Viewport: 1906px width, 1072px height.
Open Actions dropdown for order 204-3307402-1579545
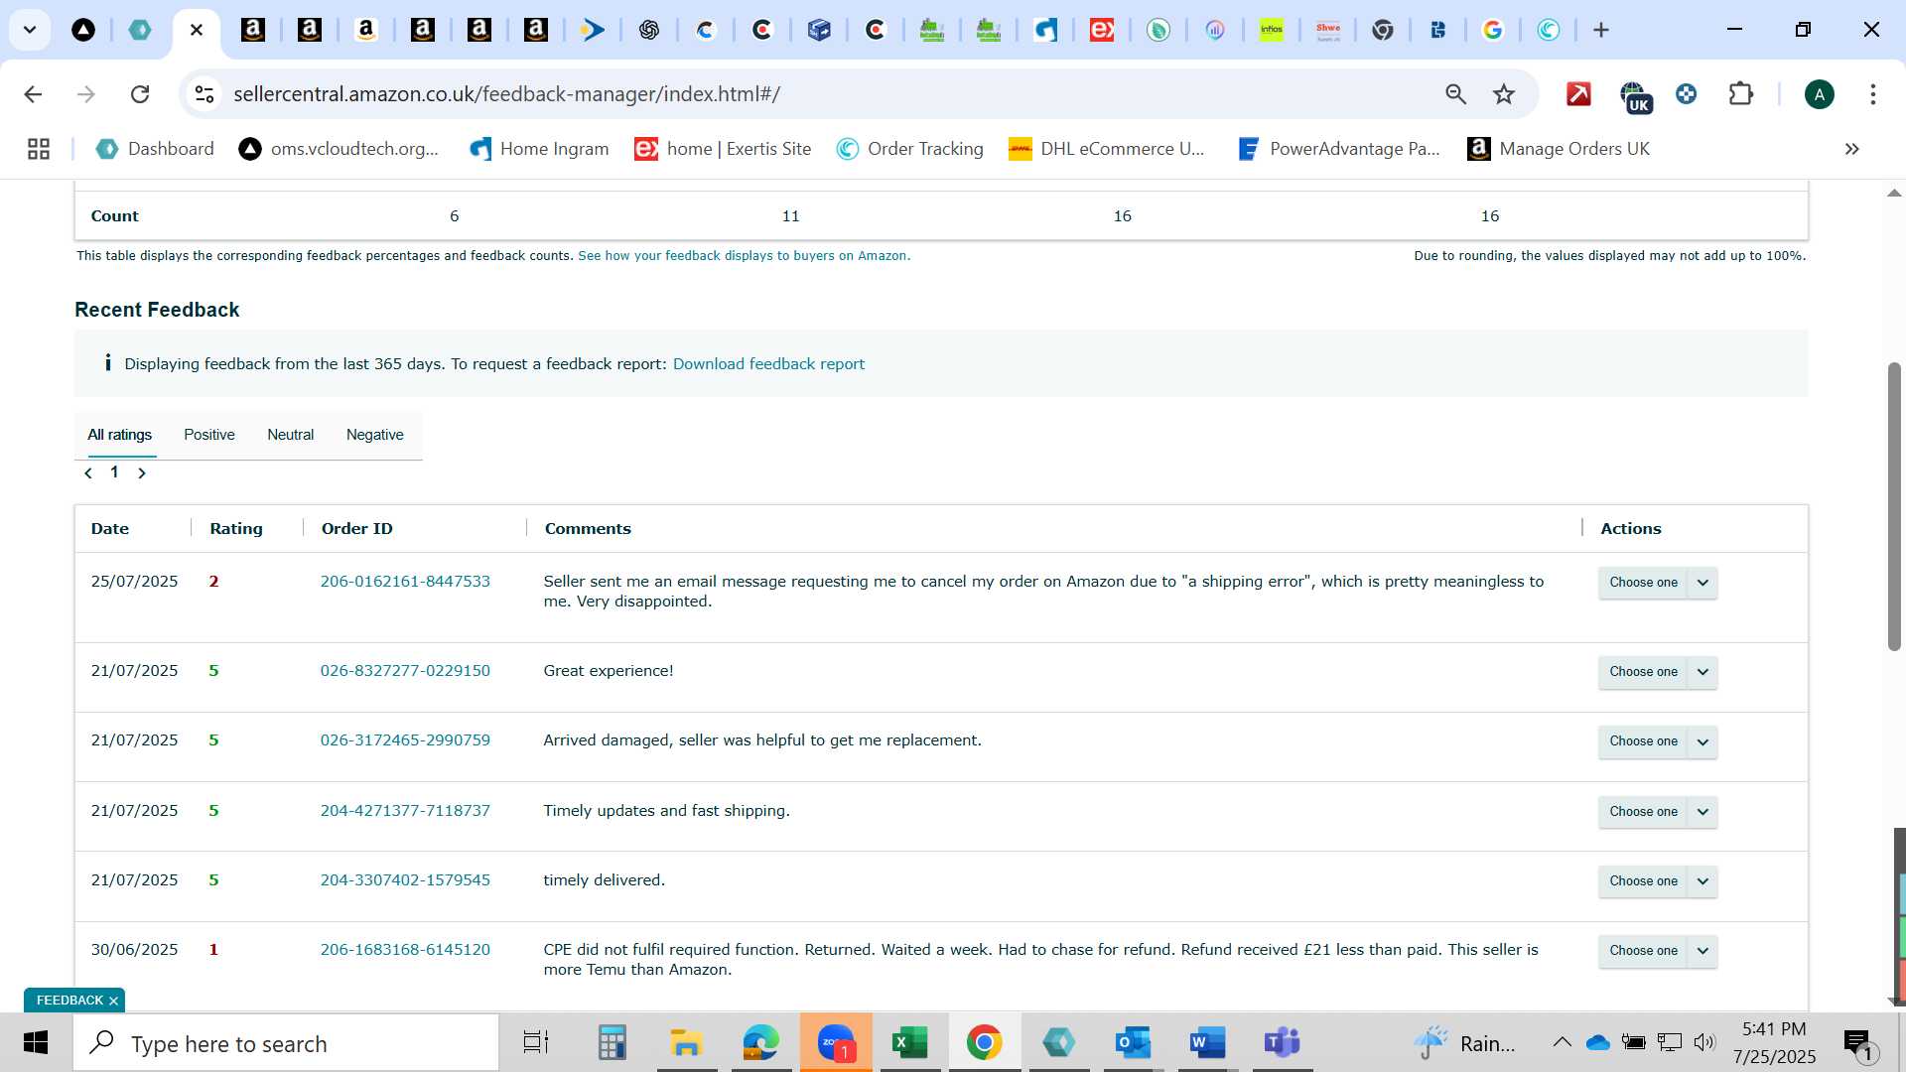coord(1658,881)
